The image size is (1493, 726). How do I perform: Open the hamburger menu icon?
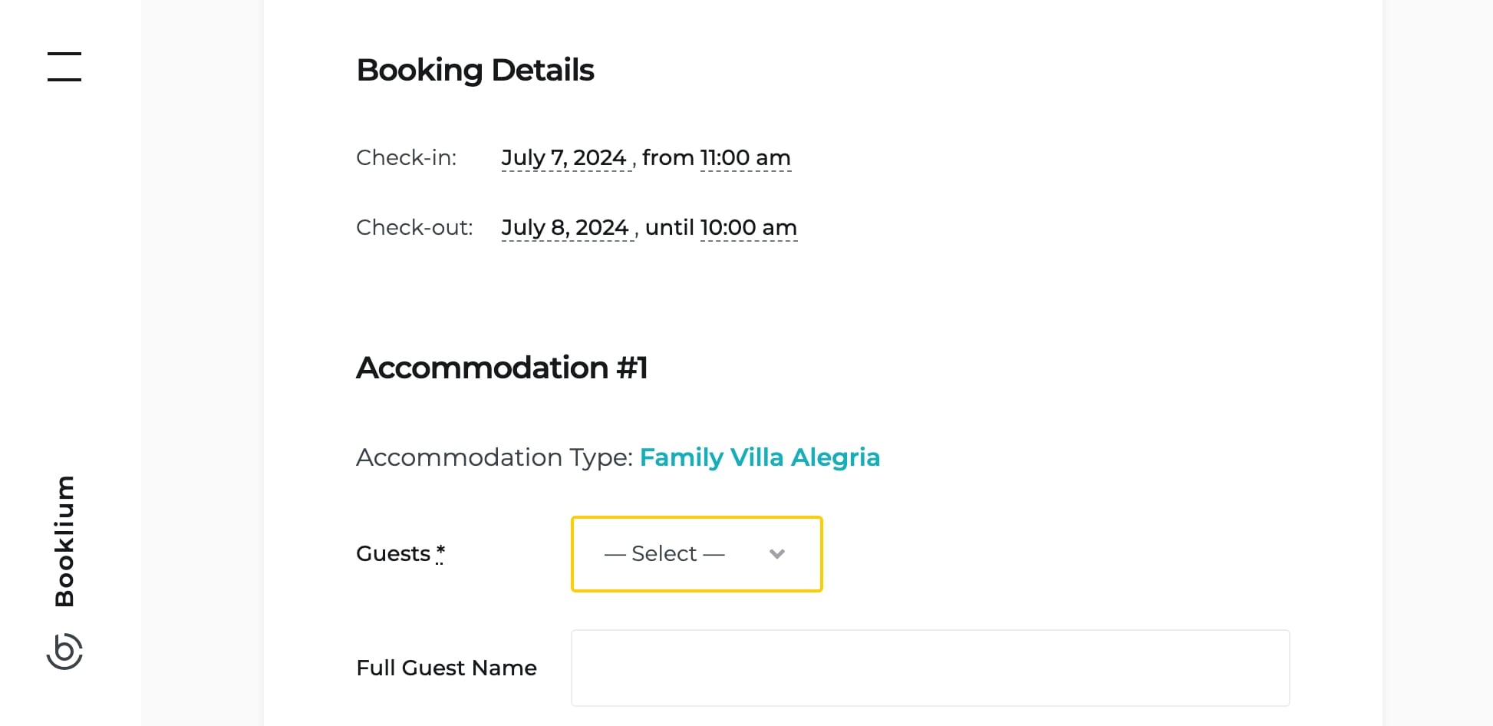point(64,67)
